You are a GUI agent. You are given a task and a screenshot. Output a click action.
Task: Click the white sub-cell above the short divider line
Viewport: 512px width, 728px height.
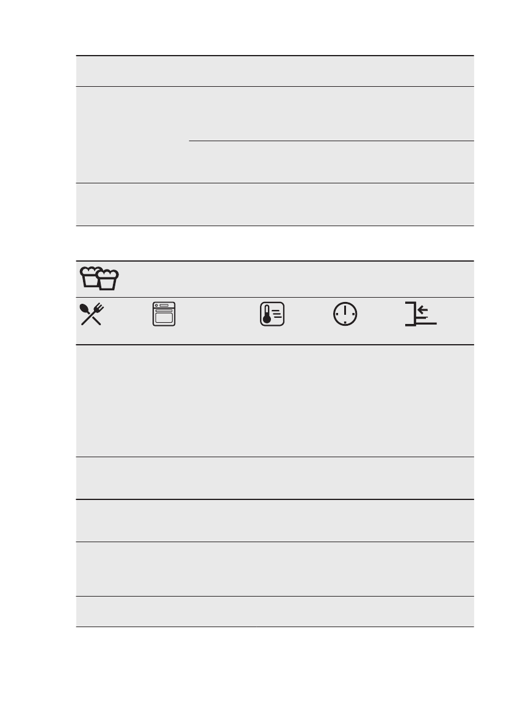pos(331,114)
